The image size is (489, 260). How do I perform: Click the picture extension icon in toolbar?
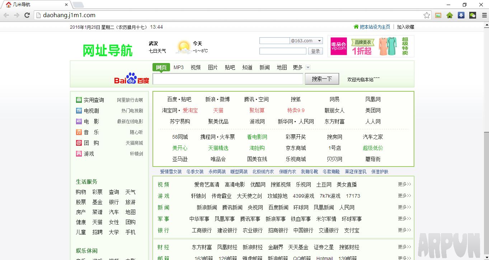[438, 15]
